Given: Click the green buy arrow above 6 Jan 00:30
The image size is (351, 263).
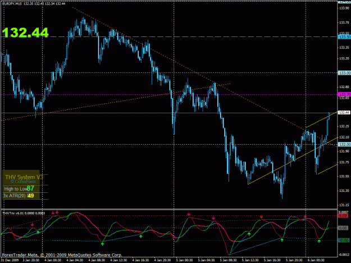Looking at the screenshot, I should [319, 241].
